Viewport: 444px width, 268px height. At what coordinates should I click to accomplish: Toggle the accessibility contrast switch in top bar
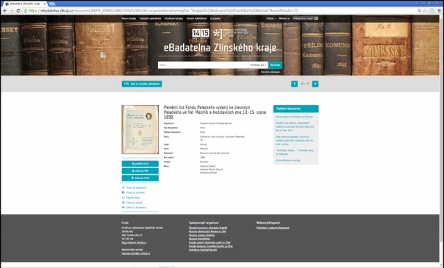pyautogui.click(x=316, y=19)
